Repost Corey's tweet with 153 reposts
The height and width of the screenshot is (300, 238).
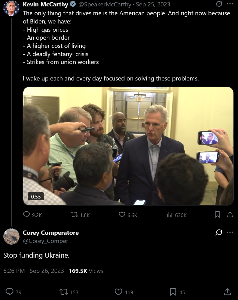coord(69,292)
